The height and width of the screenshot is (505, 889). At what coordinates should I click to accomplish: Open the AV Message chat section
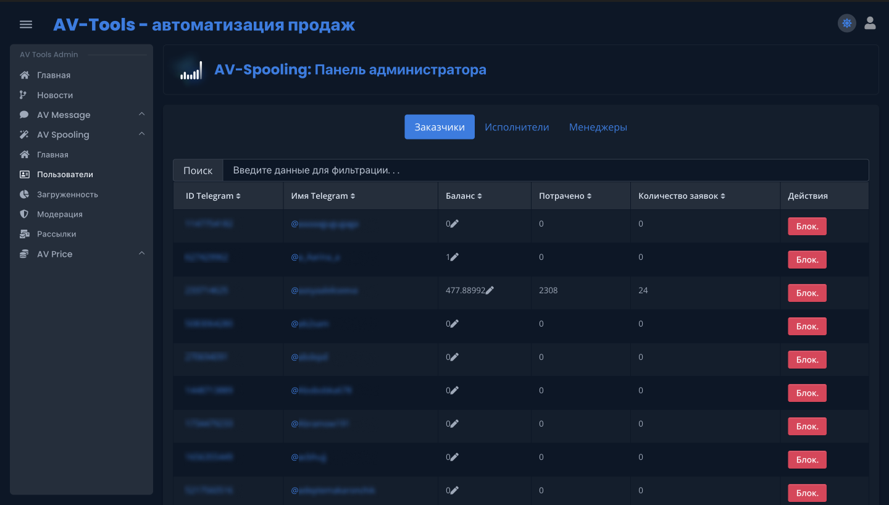64,114
